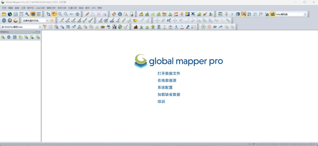The width and height of the screenshot is (318, 146).
Task: Select the Measure ruler tool
Action: (x=114, y=14)
